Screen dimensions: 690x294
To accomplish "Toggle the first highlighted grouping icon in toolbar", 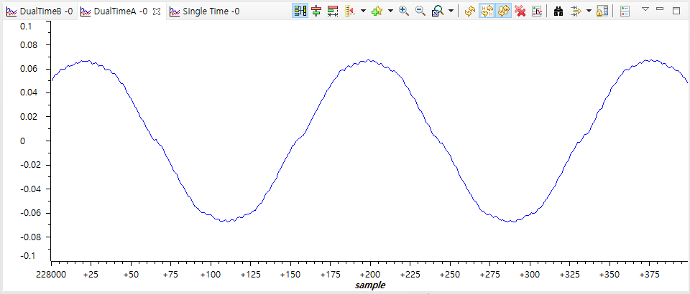I will point(300,11).
